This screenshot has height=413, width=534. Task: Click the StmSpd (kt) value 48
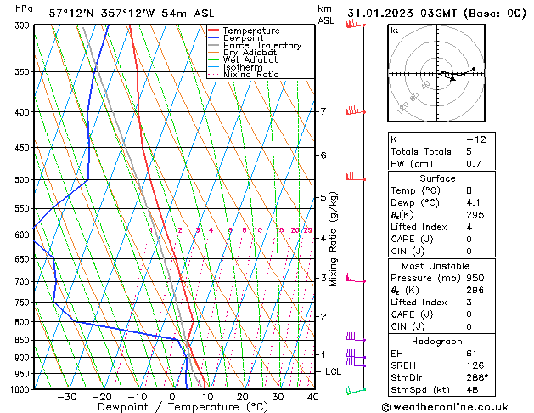click(472, 389)
